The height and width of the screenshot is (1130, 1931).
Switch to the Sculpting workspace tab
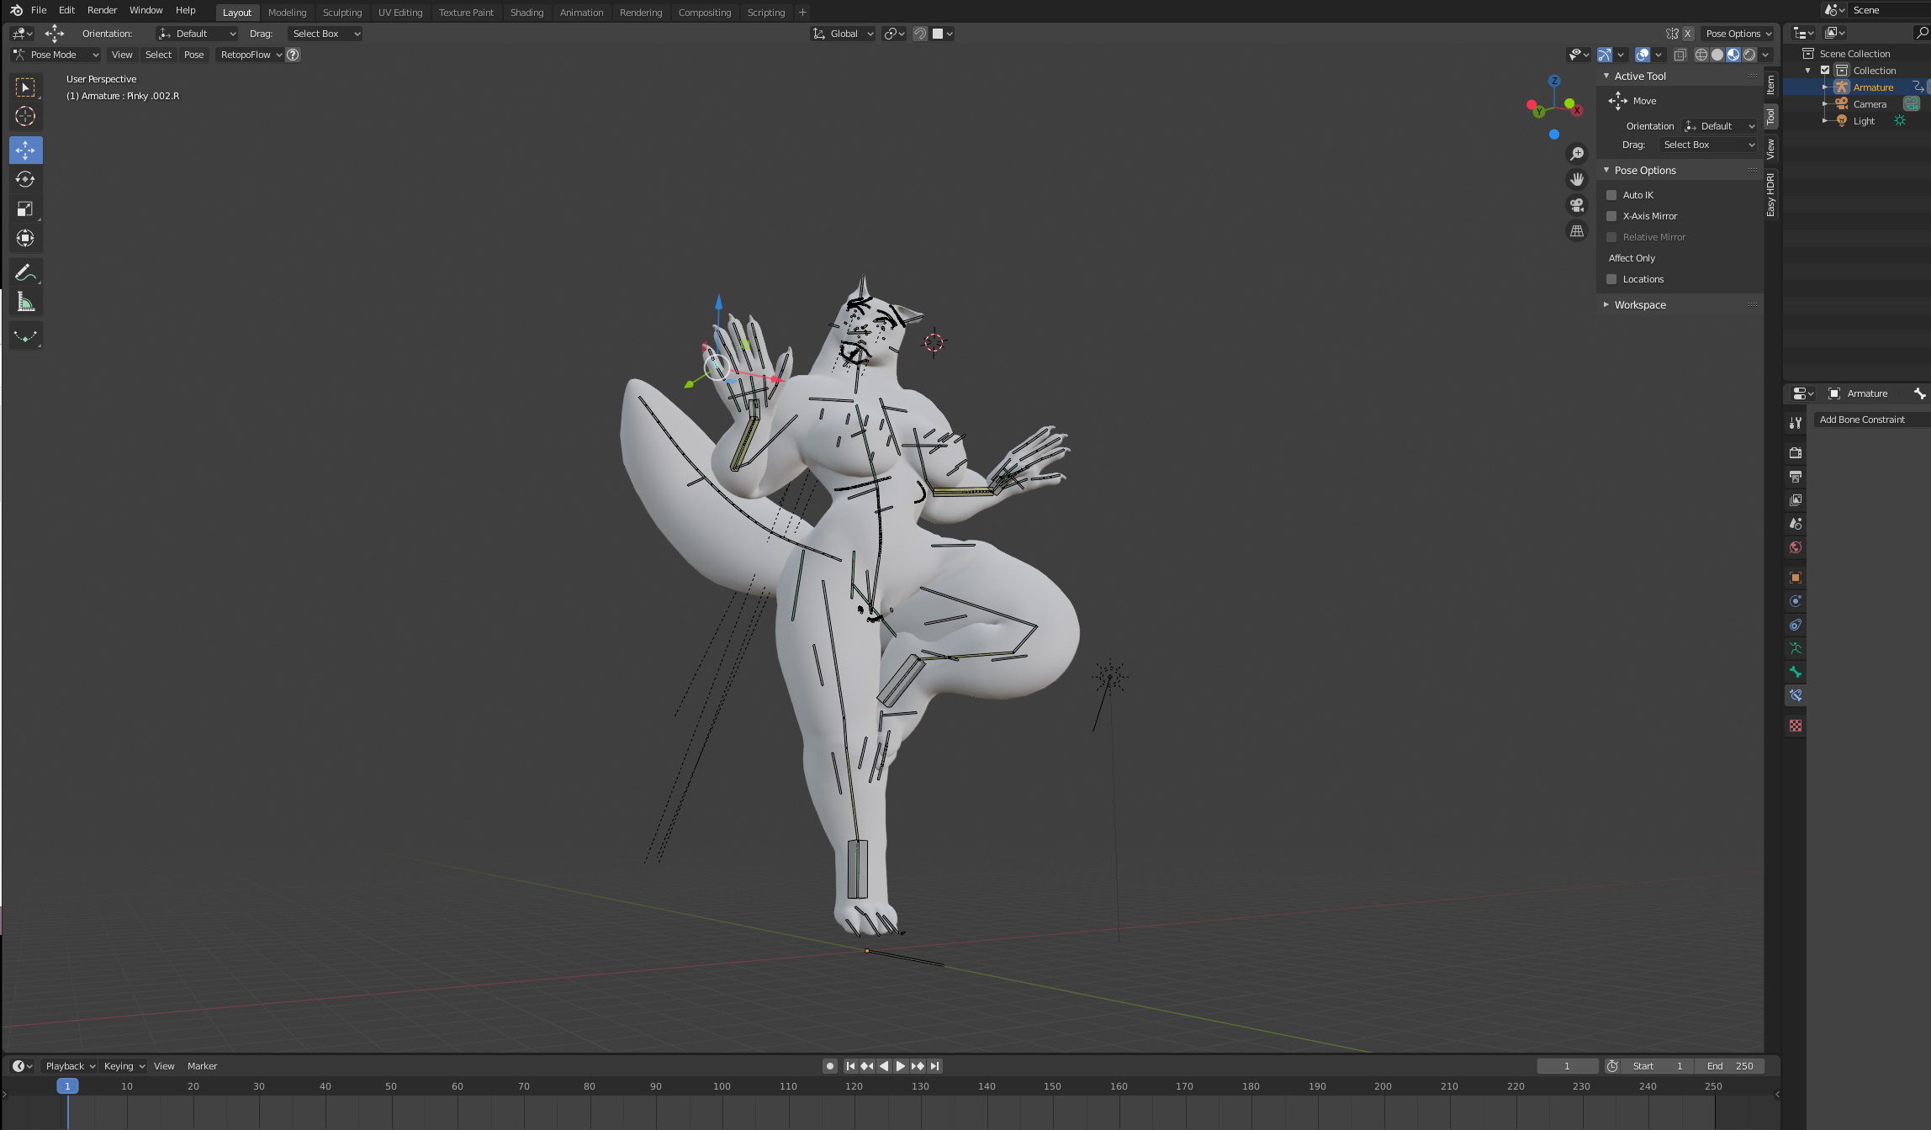341,13
